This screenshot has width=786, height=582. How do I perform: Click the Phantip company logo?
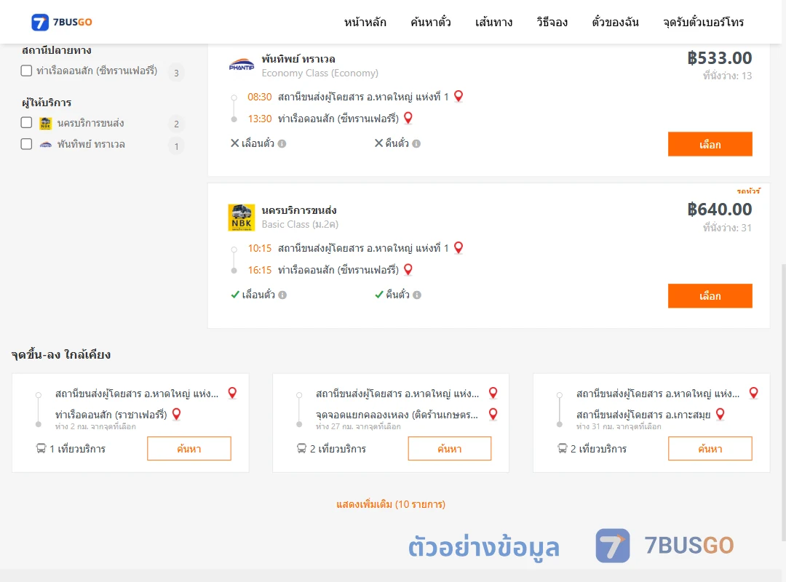click(x=242, y=65)
